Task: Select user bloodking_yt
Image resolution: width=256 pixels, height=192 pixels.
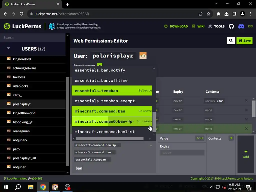Action: [33, 122]
